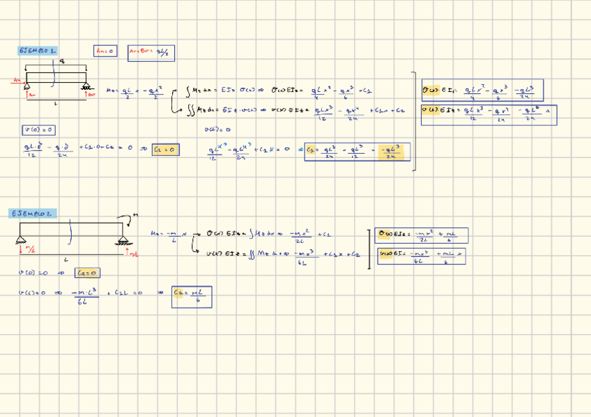The width and height of the screenshot is (591, 417).
Task: Select the boxed v(0) = 0 condition in Ejemplo 1
Action: [x=39, y=129]
